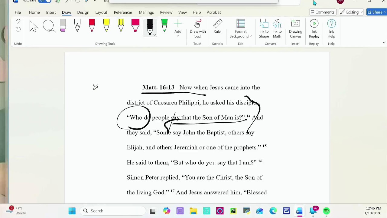Open Spotify from the taskbar

click(326, 211)
